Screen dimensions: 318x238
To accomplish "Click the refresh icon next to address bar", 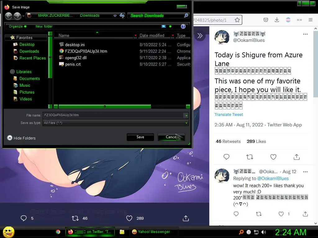I will (122, 15).
